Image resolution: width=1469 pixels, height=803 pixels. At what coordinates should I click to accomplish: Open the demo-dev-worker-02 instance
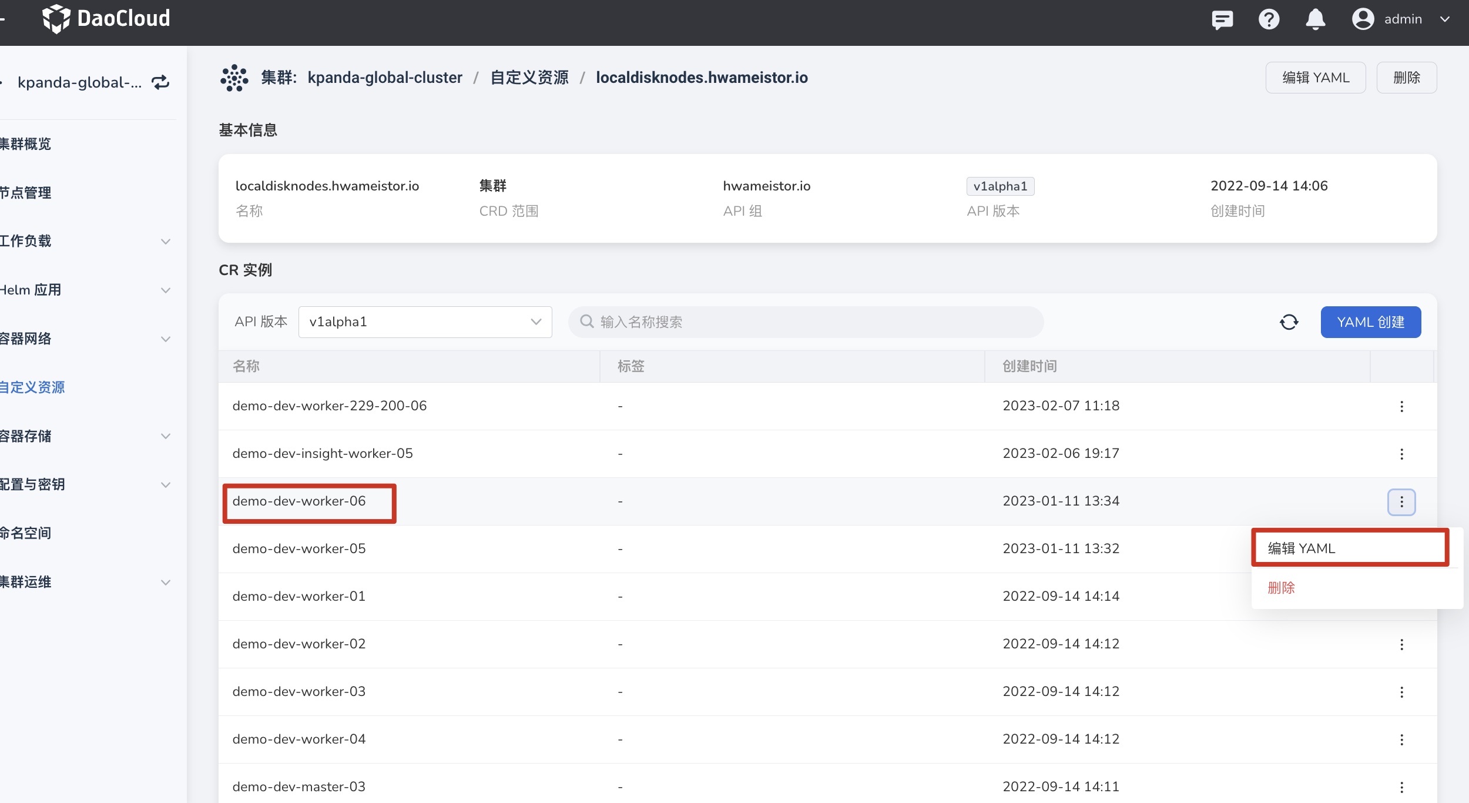pyautogui.click(x=299, y=644)
